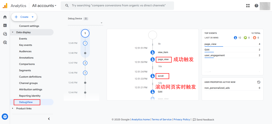
Task: Open Comparisons page
Action: tap(27, 64)
